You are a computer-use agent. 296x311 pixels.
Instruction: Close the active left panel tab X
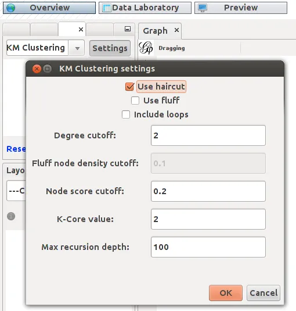[81, 29]
